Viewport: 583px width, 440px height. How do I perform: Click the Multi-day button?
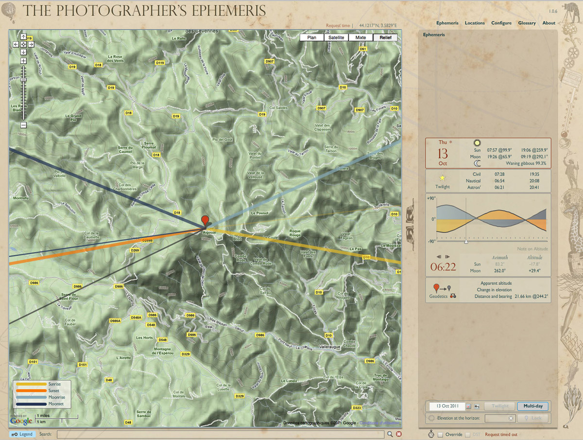click(x=533, y=406)
